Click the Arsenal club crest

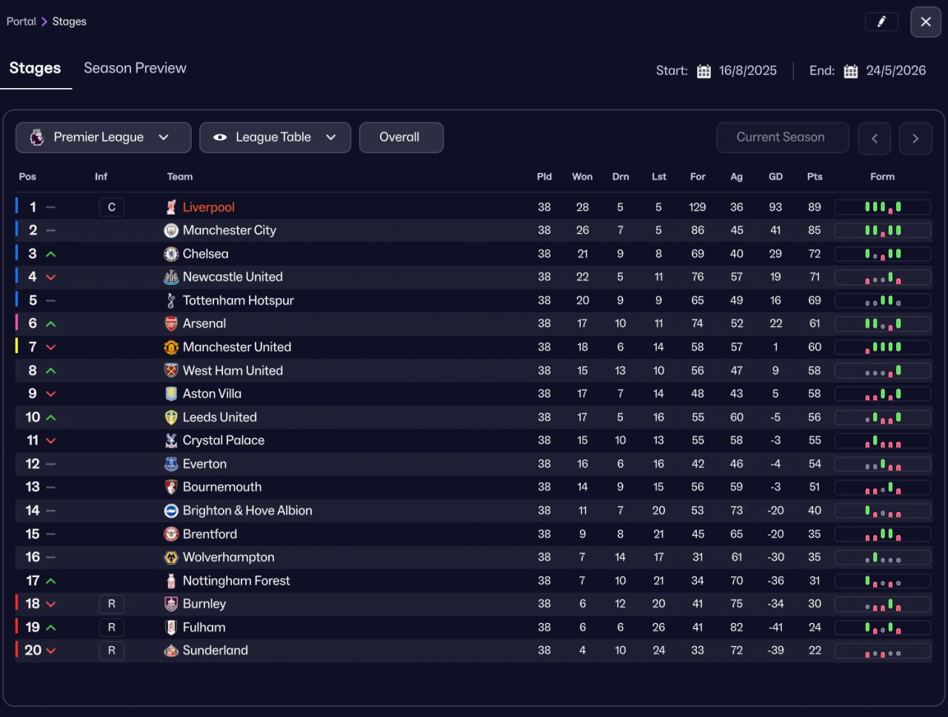171,324
